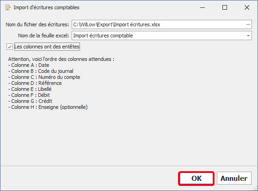Click the resize grip in the dialog corner
This screenshot has width=258, height=191.
tap(256, 189)
